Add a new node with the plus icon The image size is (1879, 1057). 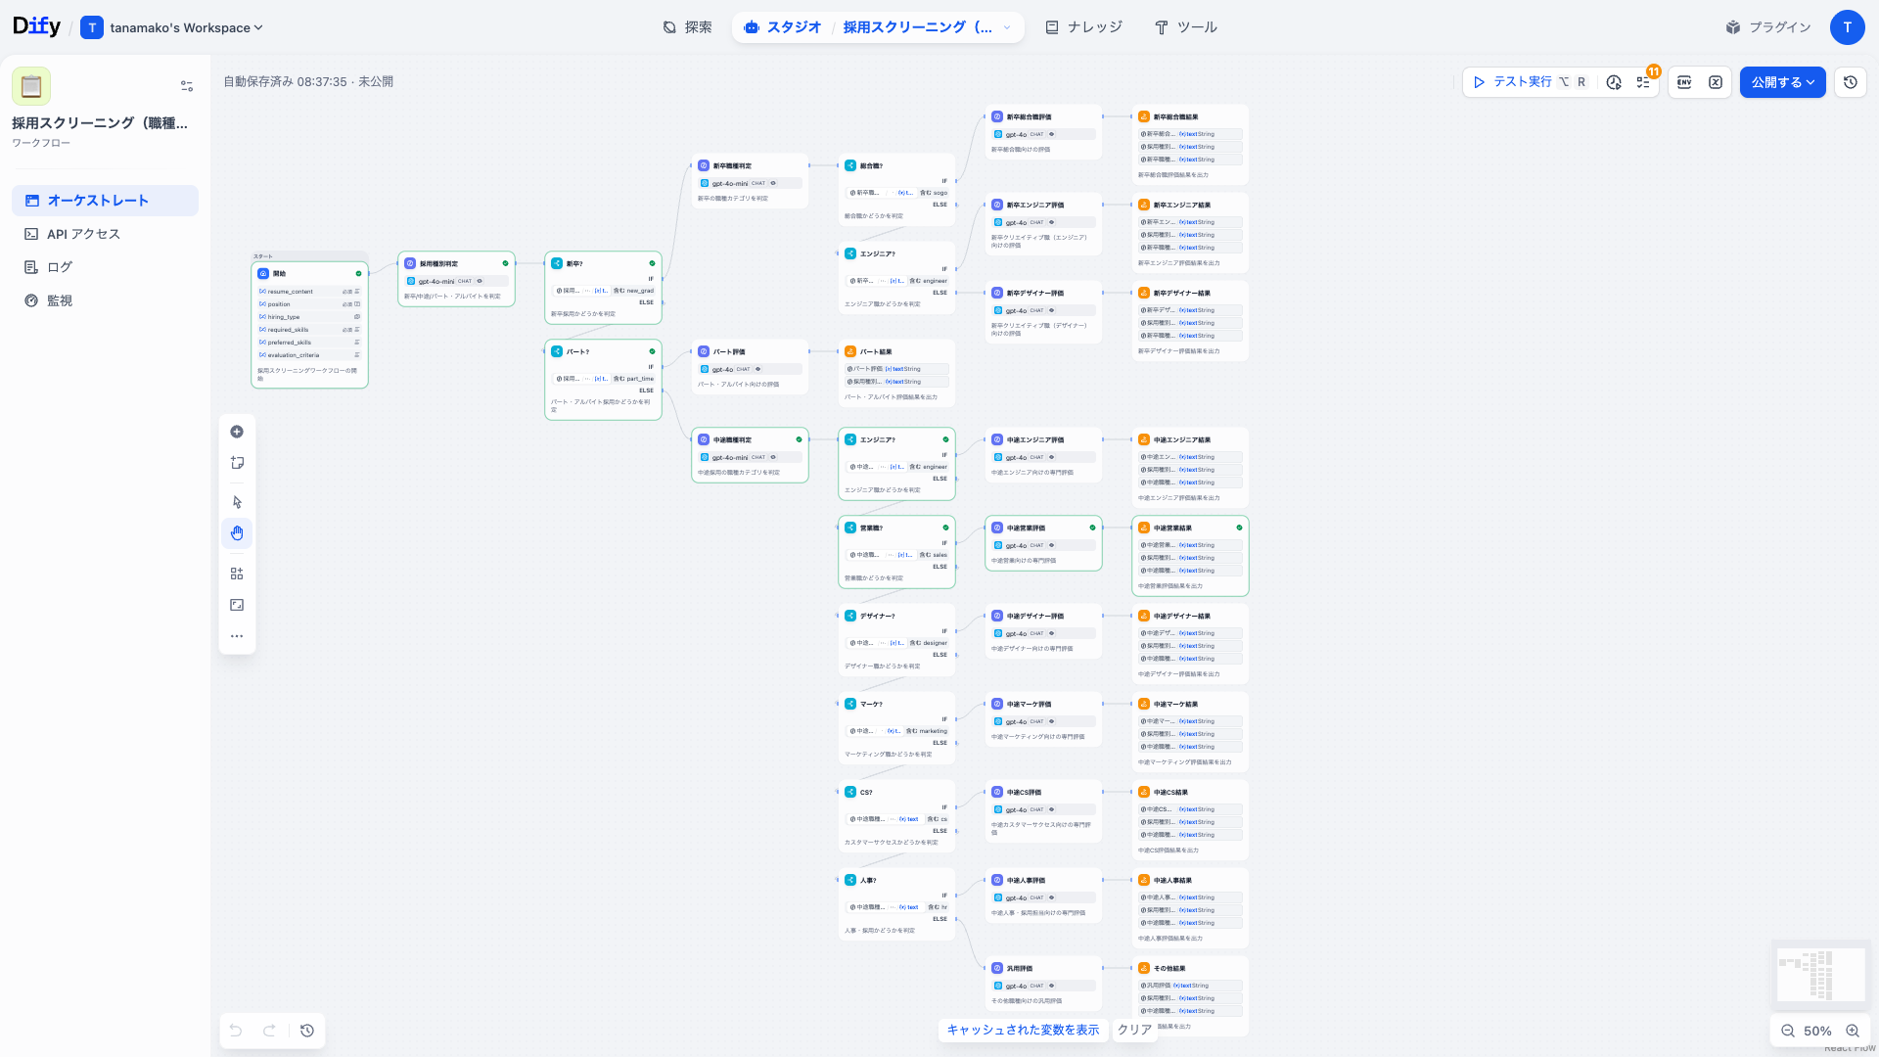pos(237,431)
